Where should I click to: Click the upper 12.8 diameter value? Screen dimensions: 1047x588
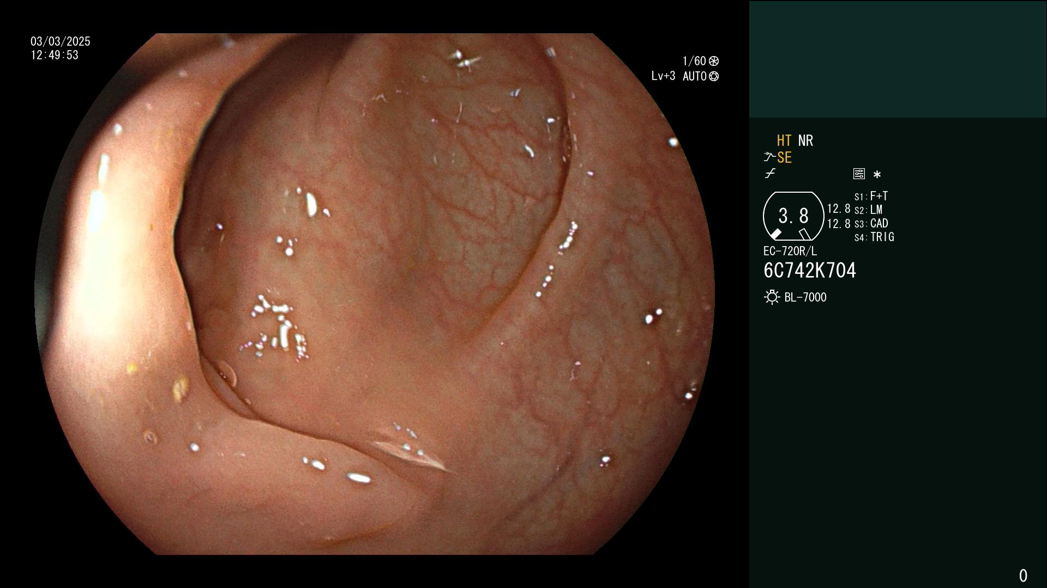click(839, 209)
